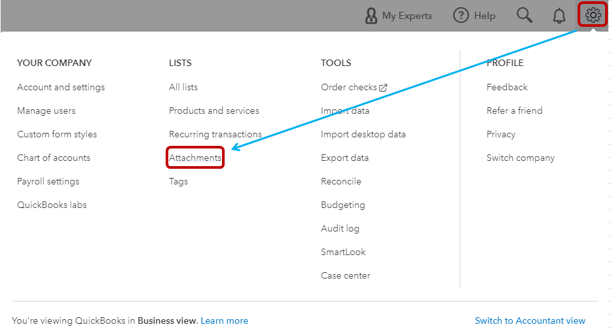Select Export data
Screen dimensions: 611x329
(345, 158)
